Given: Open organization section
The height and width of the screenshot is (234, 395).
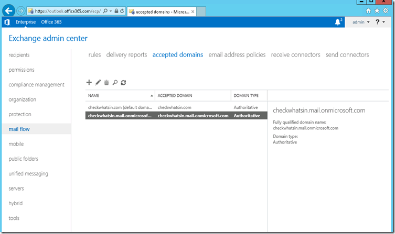Looking at the screenshot, I should [23, 99].
